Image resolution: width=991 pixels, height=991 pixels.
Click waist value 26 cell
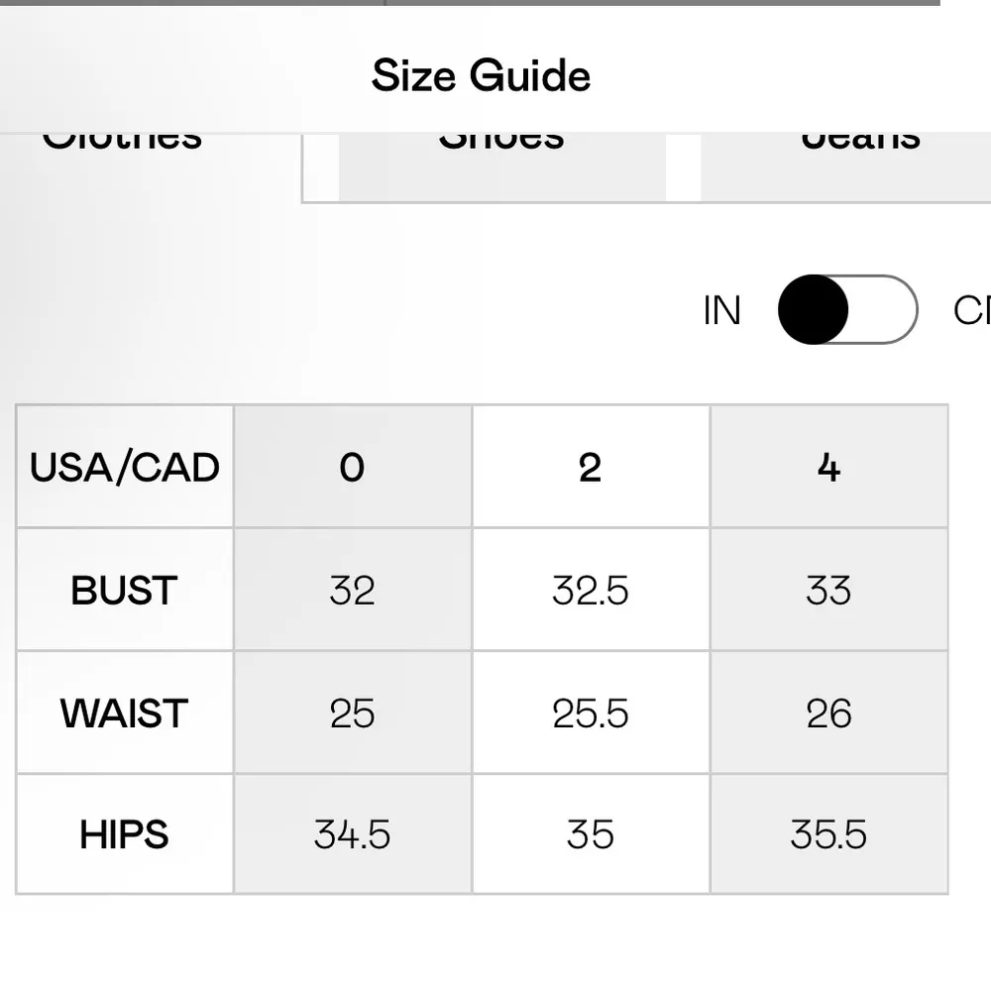pos(828,714)
